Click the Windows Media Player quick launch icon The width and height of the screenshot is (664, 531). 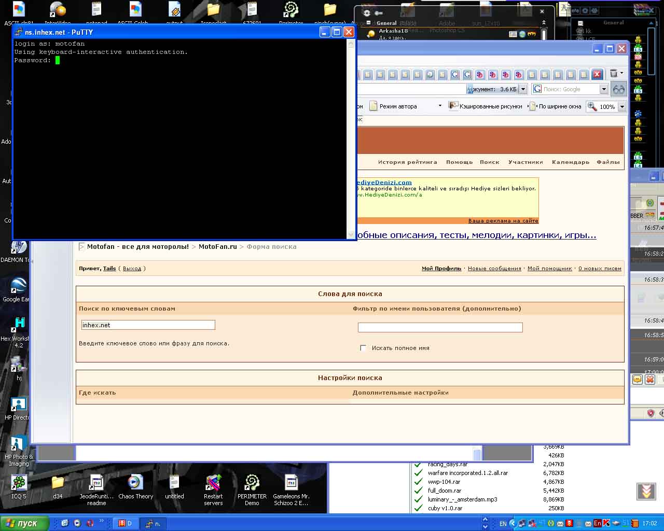[77, 523]
